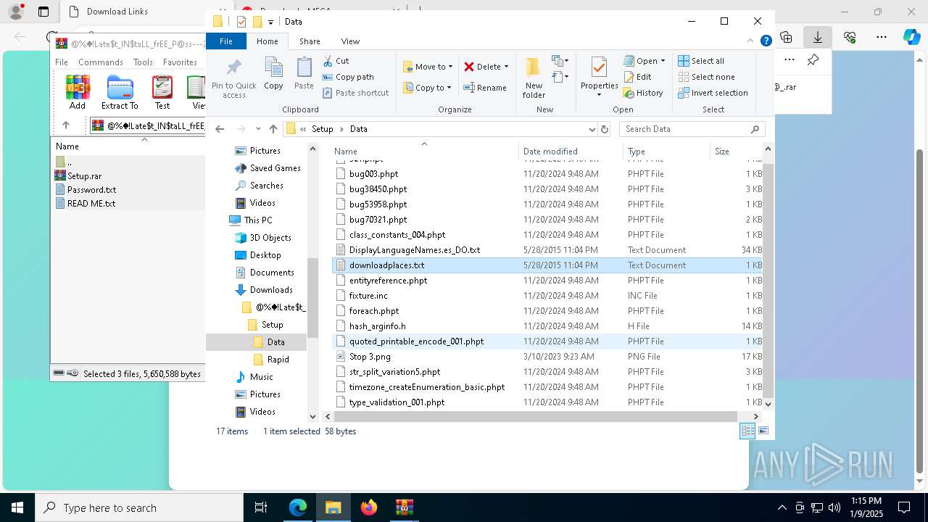This screenshot has height=522, width=928.
Task: Select the file hash_arginfo.h
Action: 377,326
